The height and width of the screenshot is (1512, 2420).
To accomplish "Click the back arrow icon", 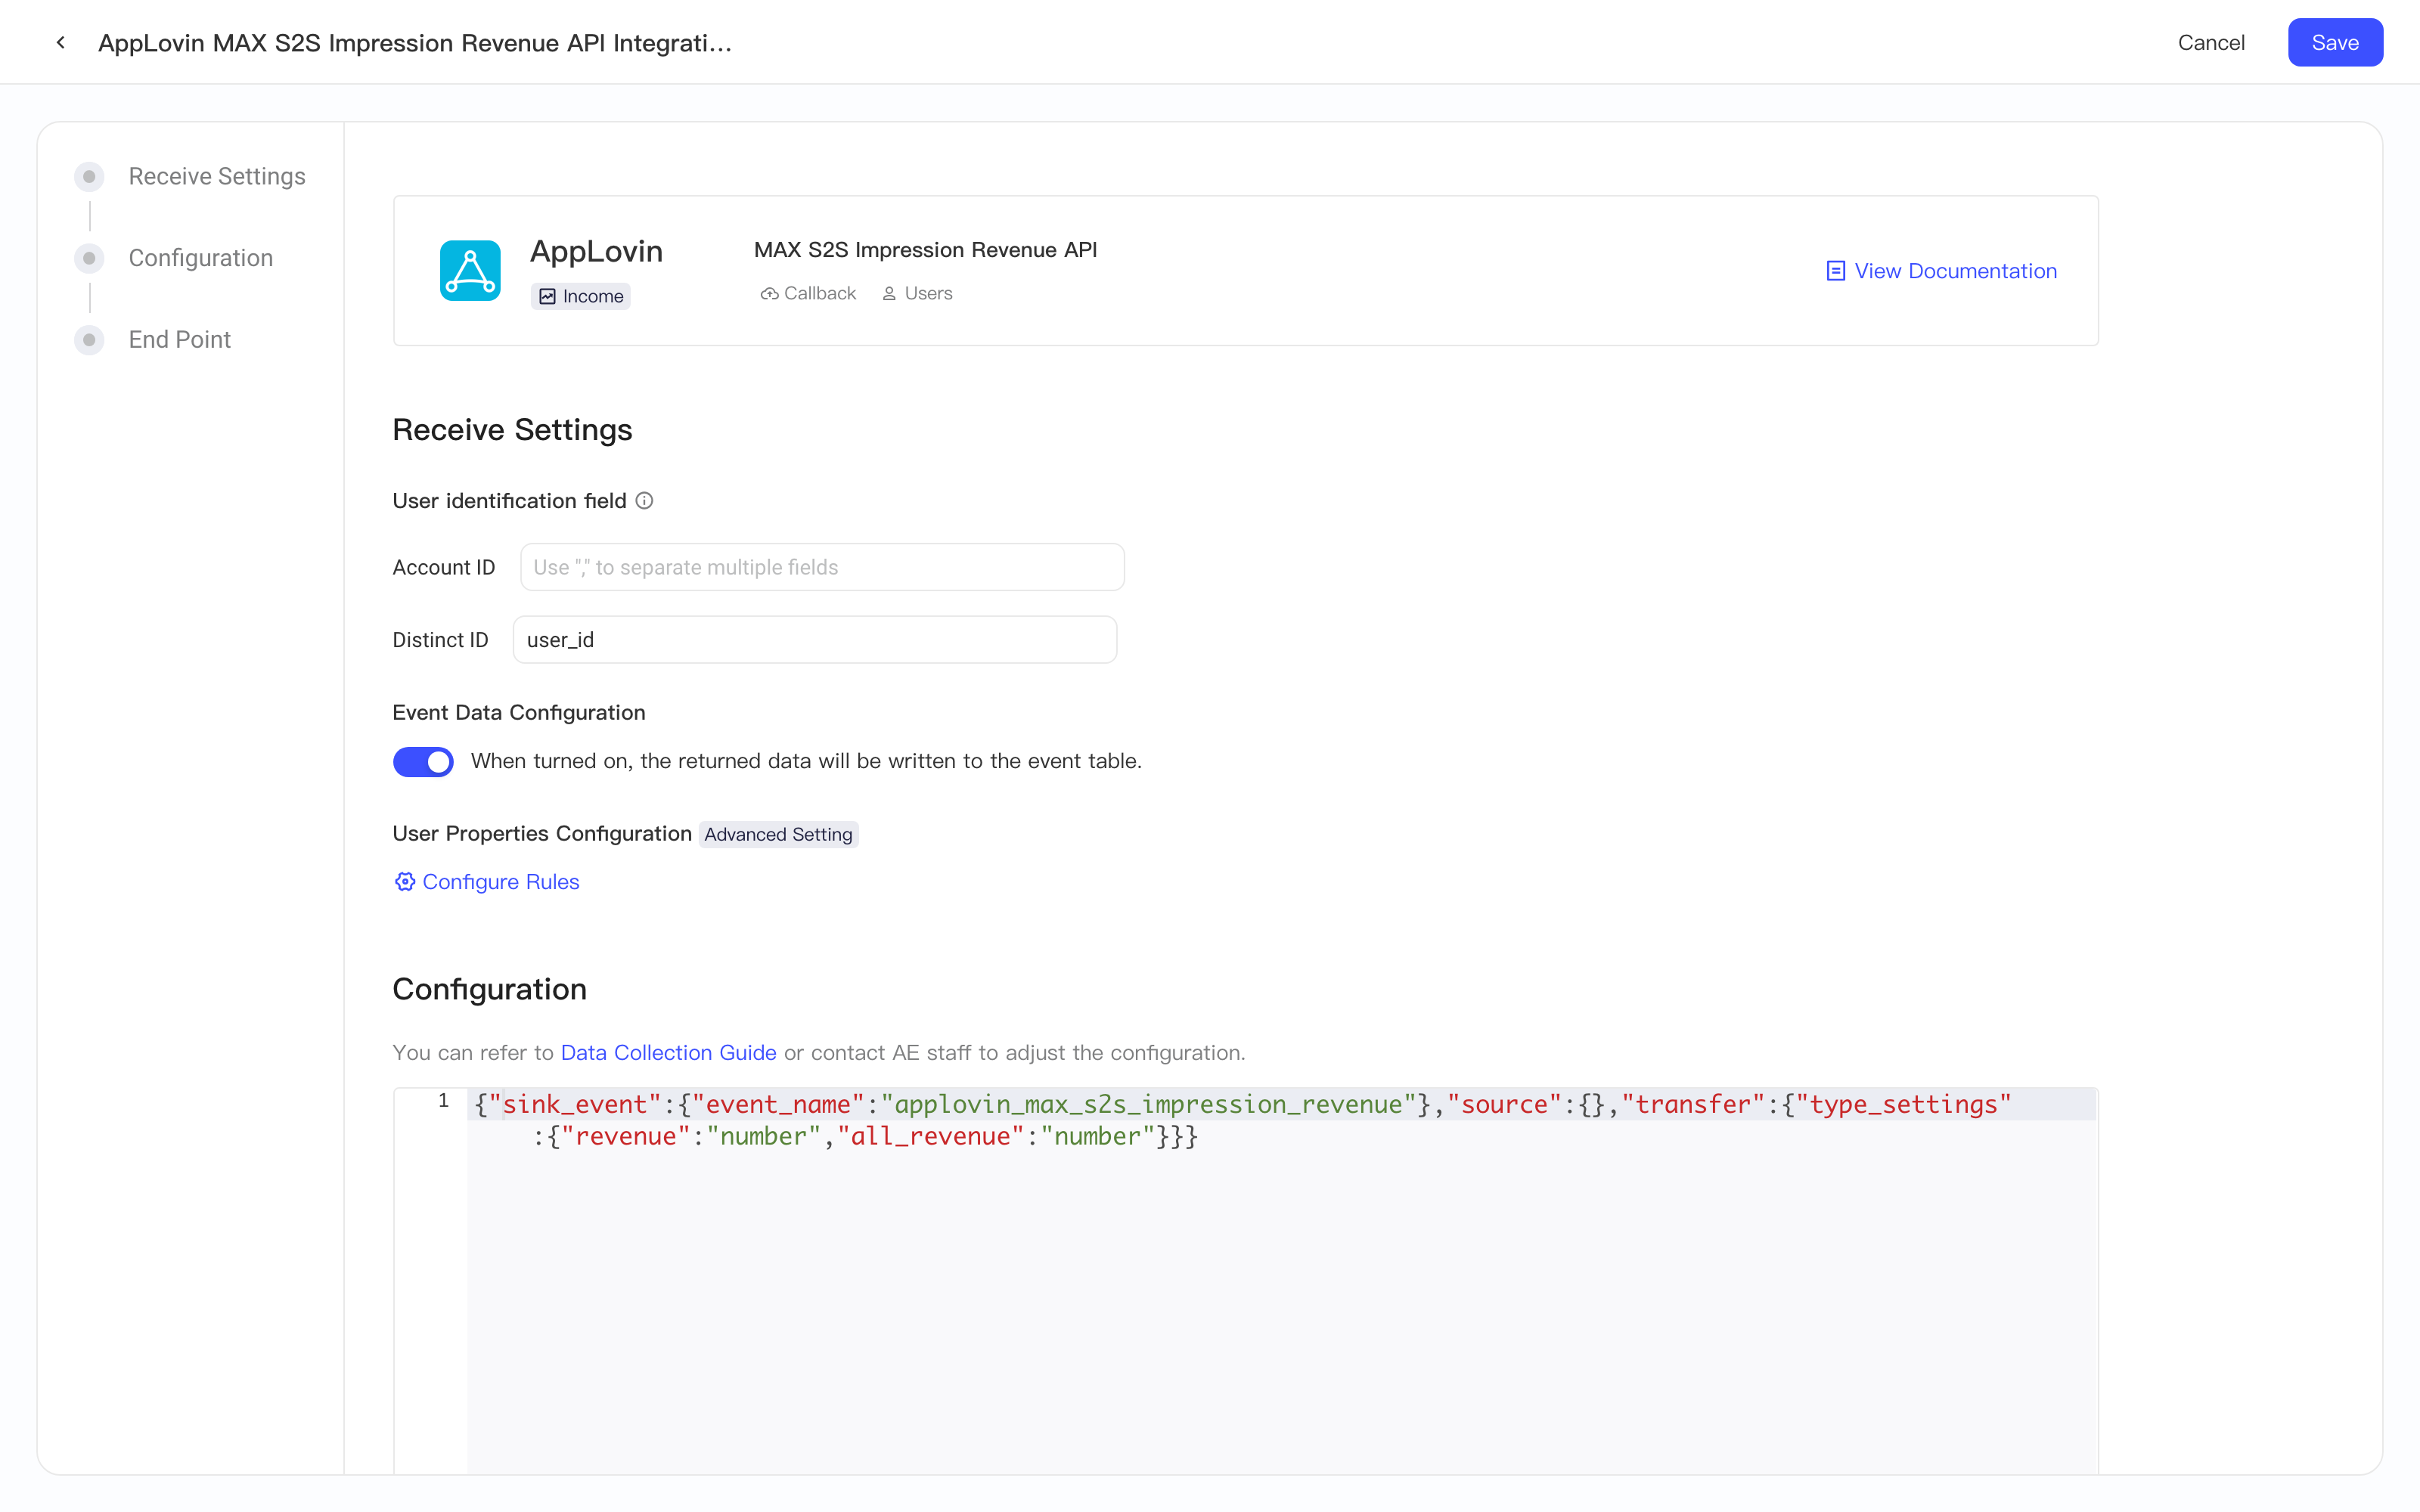I will click(61, 42).
